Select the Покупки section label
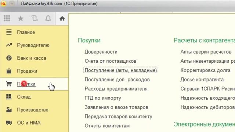This screenshot has width=235, height=132. 26,84
